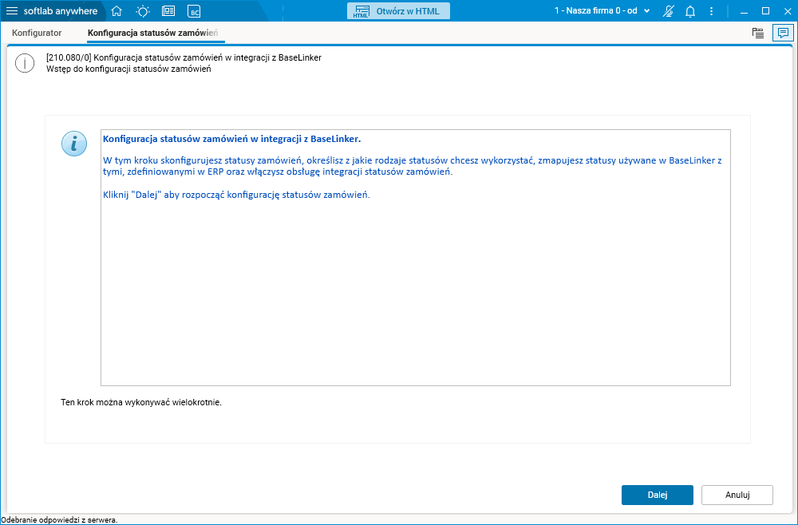This screenshot has height=525, width=798.
Task: Click text Ten krok można wykonywać wielokrotnie
Action: pos(141,402)
